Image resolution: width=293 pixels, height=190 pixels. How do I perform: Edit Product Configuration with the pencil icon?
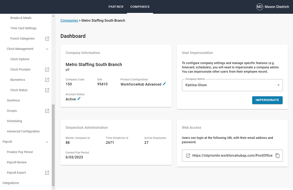(x=164, y=83)
